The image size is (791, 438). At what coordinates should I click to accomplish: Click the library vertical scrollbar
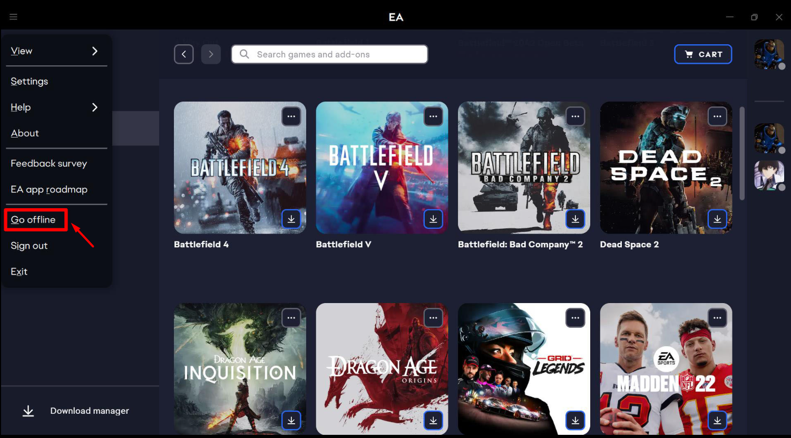[x=742, y=153]
